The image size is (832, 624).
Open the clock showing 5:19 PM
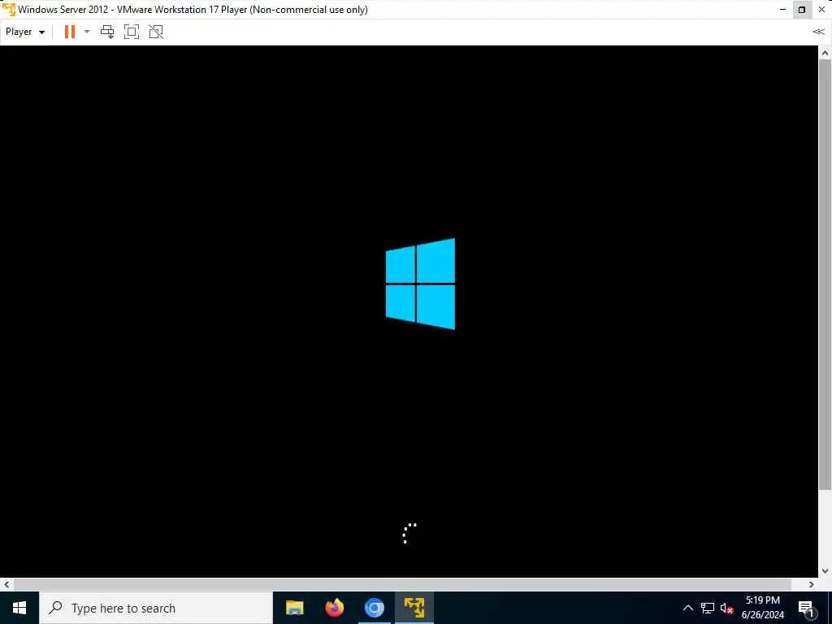[x=762, y=608]
